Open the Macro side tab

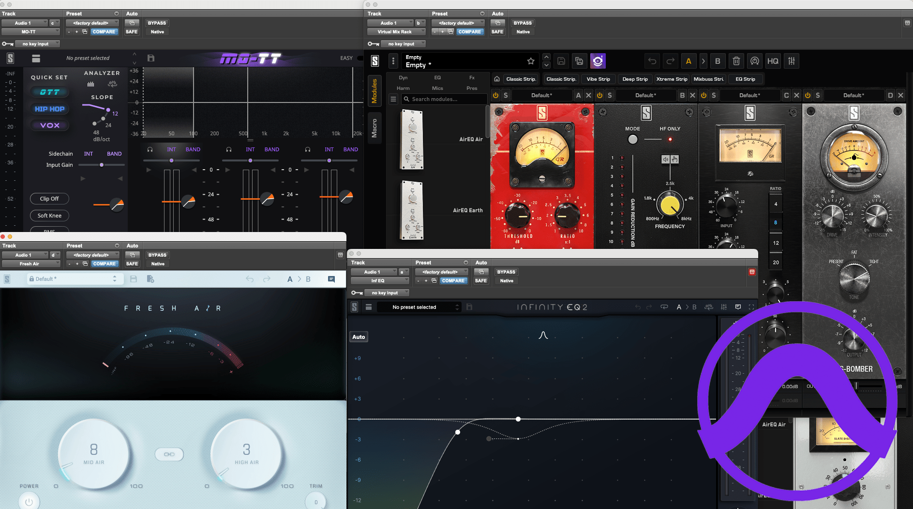(x=374, y=129)
